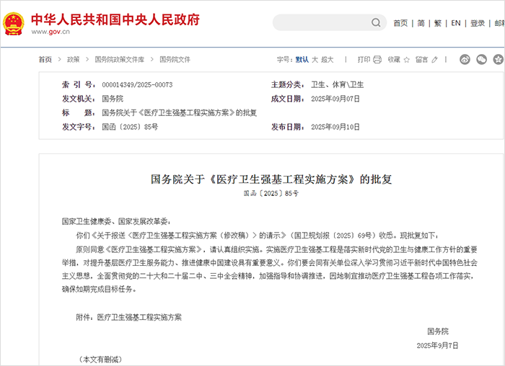The image size is (505, 366).
Task: Click the main article heading
Action: tap(271, 179)
